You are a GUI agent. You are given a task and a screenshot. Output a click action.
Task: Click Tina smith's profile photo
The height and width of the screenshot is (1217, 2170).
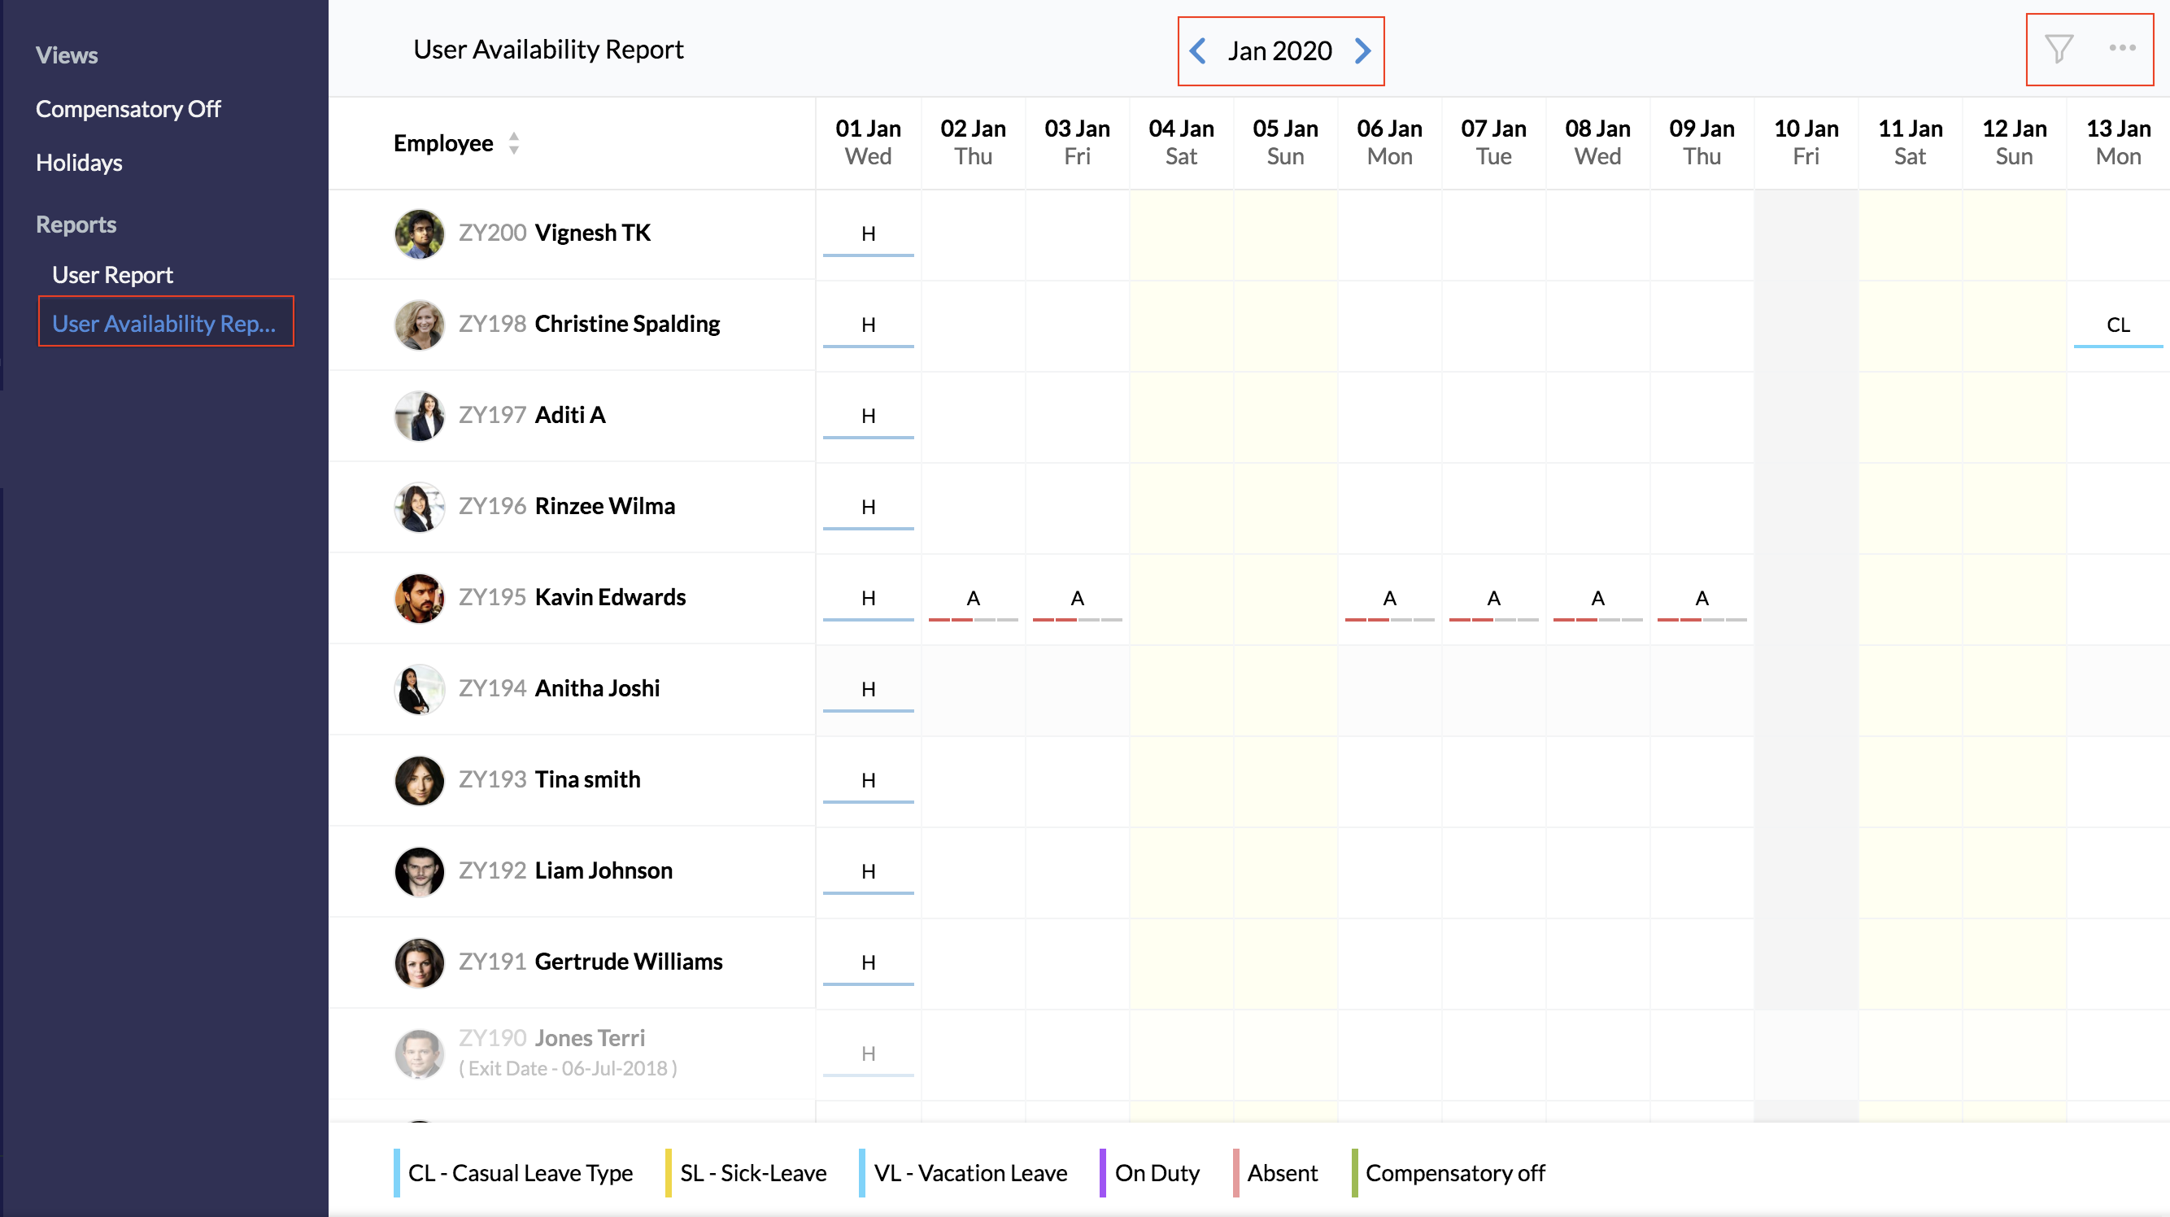pyautogui.click(x=419, y=779)
